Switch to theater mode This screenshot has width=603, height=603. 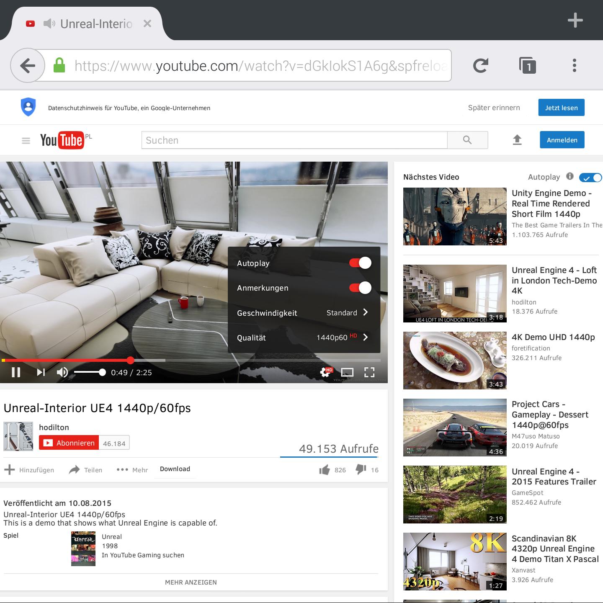click(x=347, y=372)
